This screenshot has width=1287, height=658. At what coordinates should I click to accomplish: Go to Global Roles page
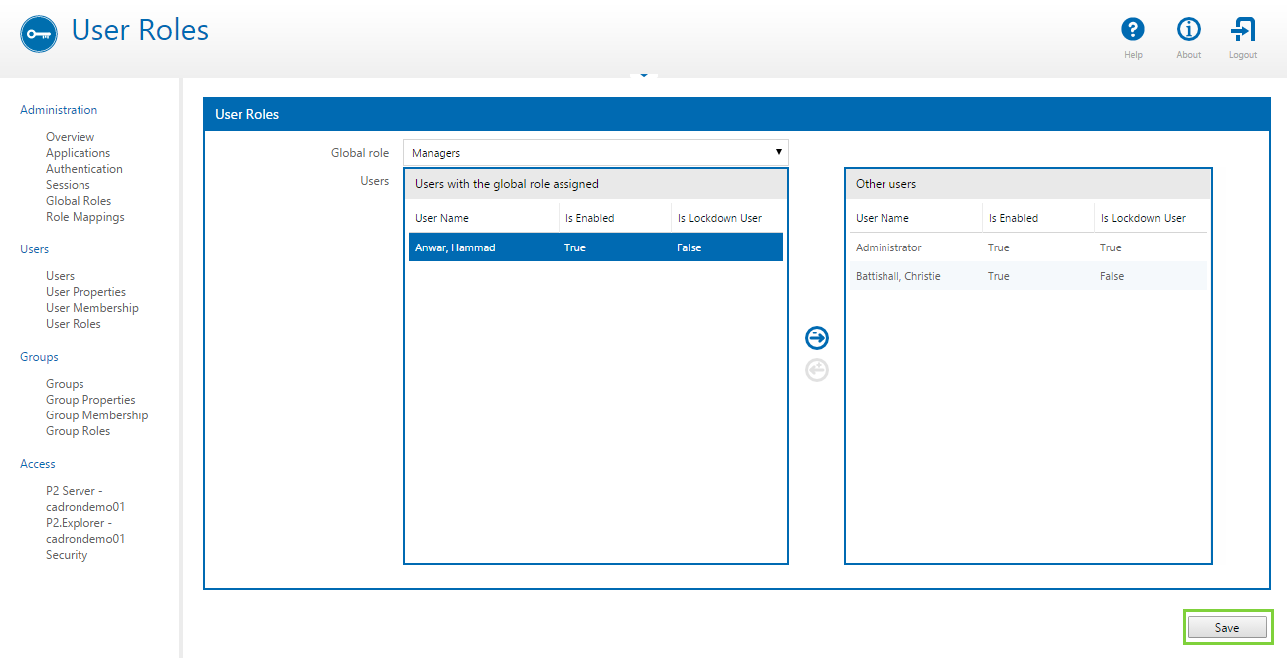[x=78, y=201]
